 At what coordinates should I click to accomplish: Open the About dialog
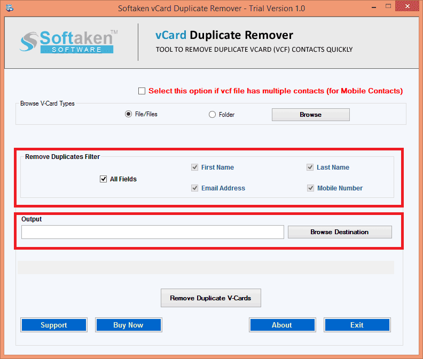pos(282,325)
